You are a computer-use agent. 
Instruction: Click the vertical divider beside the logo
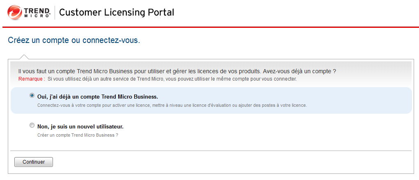coord(55,13)
